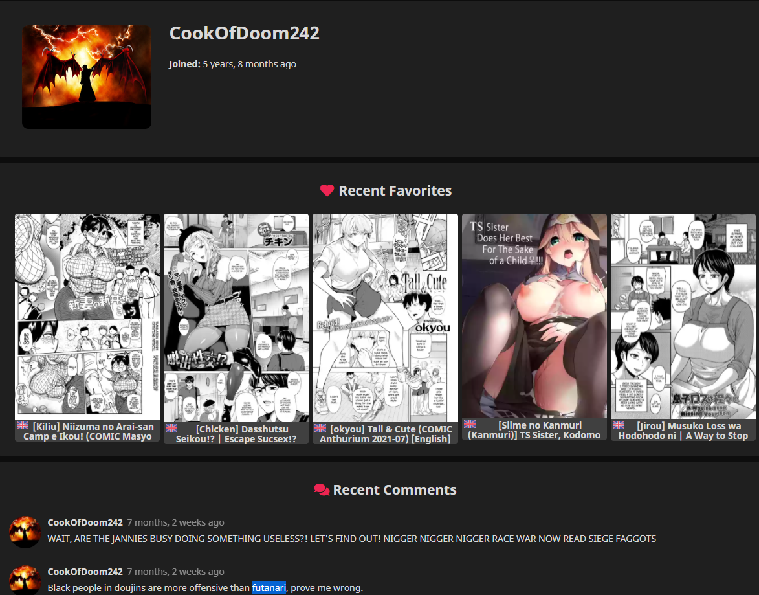759x595 pixels.
Task: Open the '[Slime no Kanmuri (Kanmuri)] TS Sister' title link
Action: 534,430
